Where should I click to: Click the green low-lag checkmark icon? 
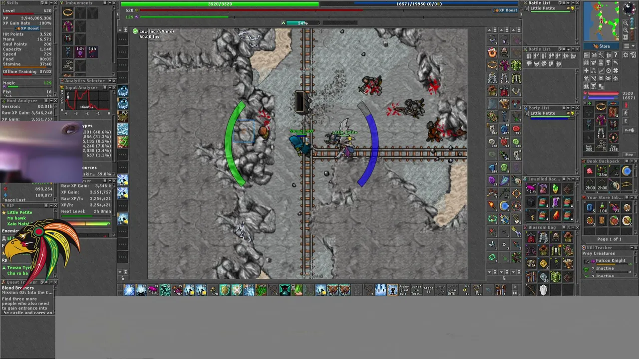[x=135, y=31]
